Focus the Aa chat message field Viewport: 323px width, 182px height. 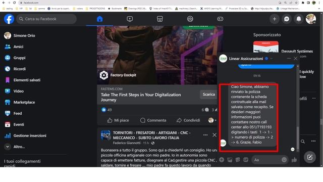[267, 160]
